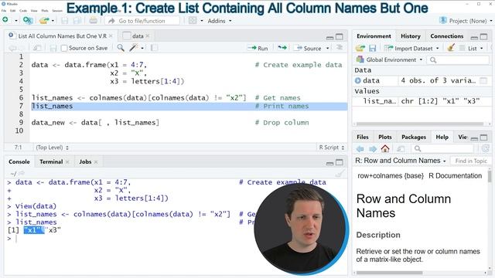Image resolution: width=495 pixels, height=278 pixels.
Task: Click the main toolbar Save icon
Action: pos(65,21)
